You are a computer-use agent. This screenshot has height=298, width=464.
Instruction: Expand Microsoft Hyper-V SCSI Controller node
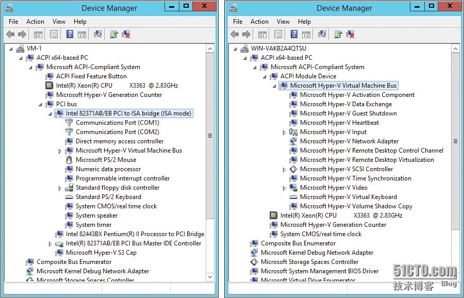click(x=284, y=170)
